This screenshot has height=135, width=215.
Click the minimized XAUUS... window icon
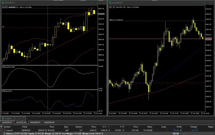[3, 119]
